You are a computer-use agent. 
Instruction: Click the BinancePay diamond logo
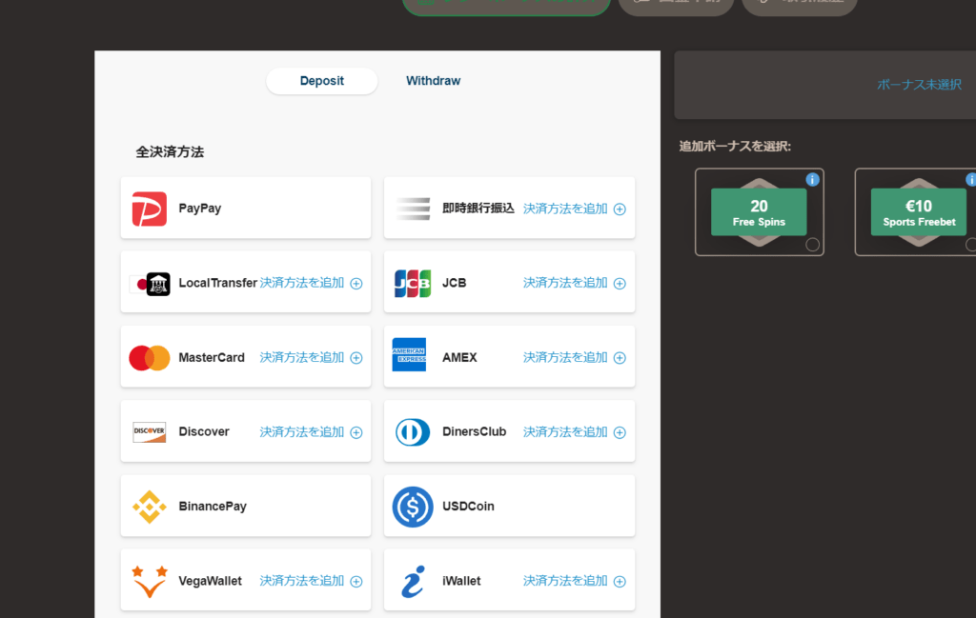click(x=150, y=507)
